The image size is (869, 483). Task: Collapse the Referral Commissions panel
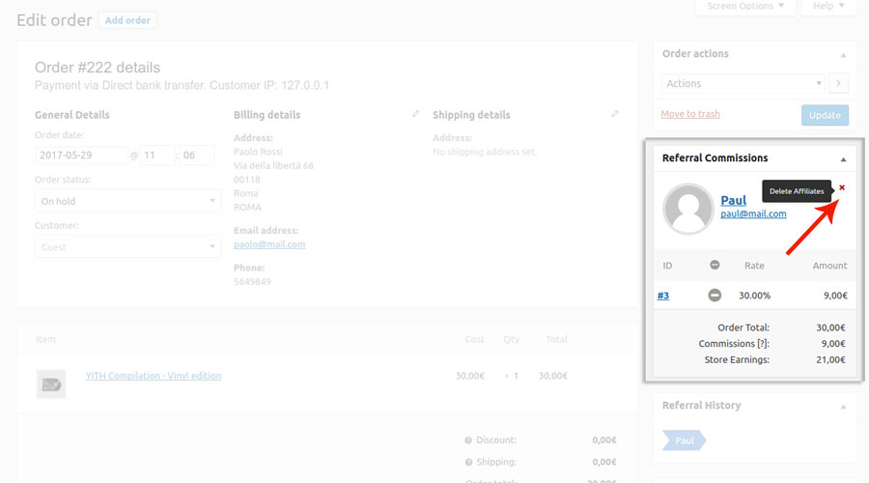click(843, 158)
